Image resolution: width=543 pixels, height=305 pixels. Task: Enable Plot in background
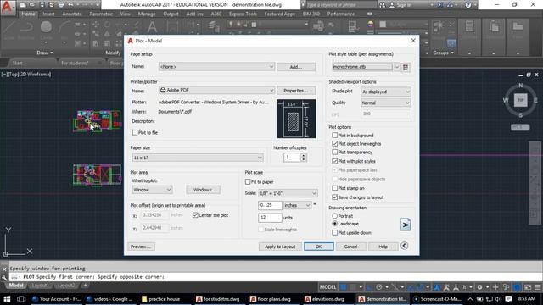[334, 136]
